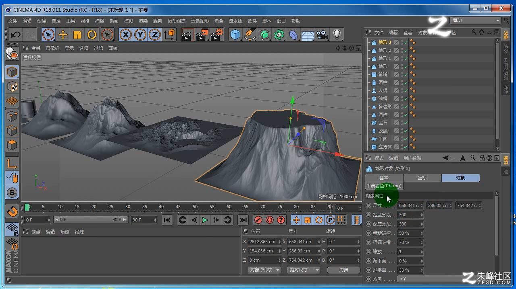This screenshot has height=289, width=516.
Task: Select 管道 object in list
Action: tap(383, 74)
